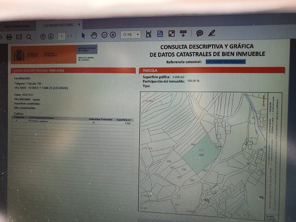The height and width of the screenshot is (222, 296).
Task: Zoom out with the minus button
Action: click(x=105, y=35)
